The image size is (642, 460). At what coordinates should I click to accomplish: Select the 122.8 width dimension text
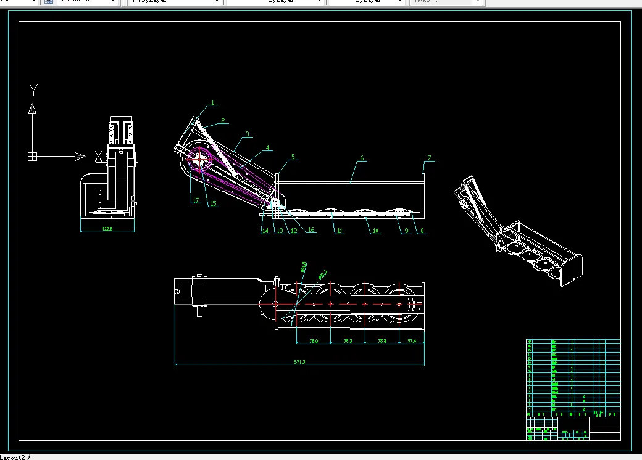pyautogui.click(x=107, y=229)
